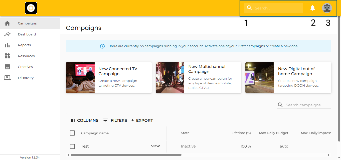Open the COLUMNS visibility selector
This screenshot has height=160, width=341.
[x=85, y=120]
